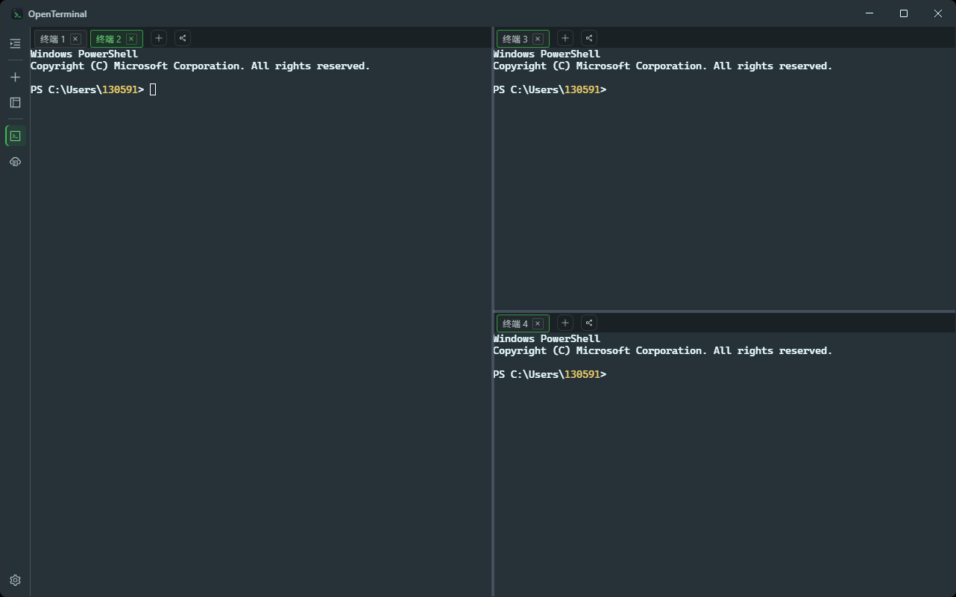Add a new tab next to 终端 4
This screenshot has height=597, width=956.
(565, 323)
